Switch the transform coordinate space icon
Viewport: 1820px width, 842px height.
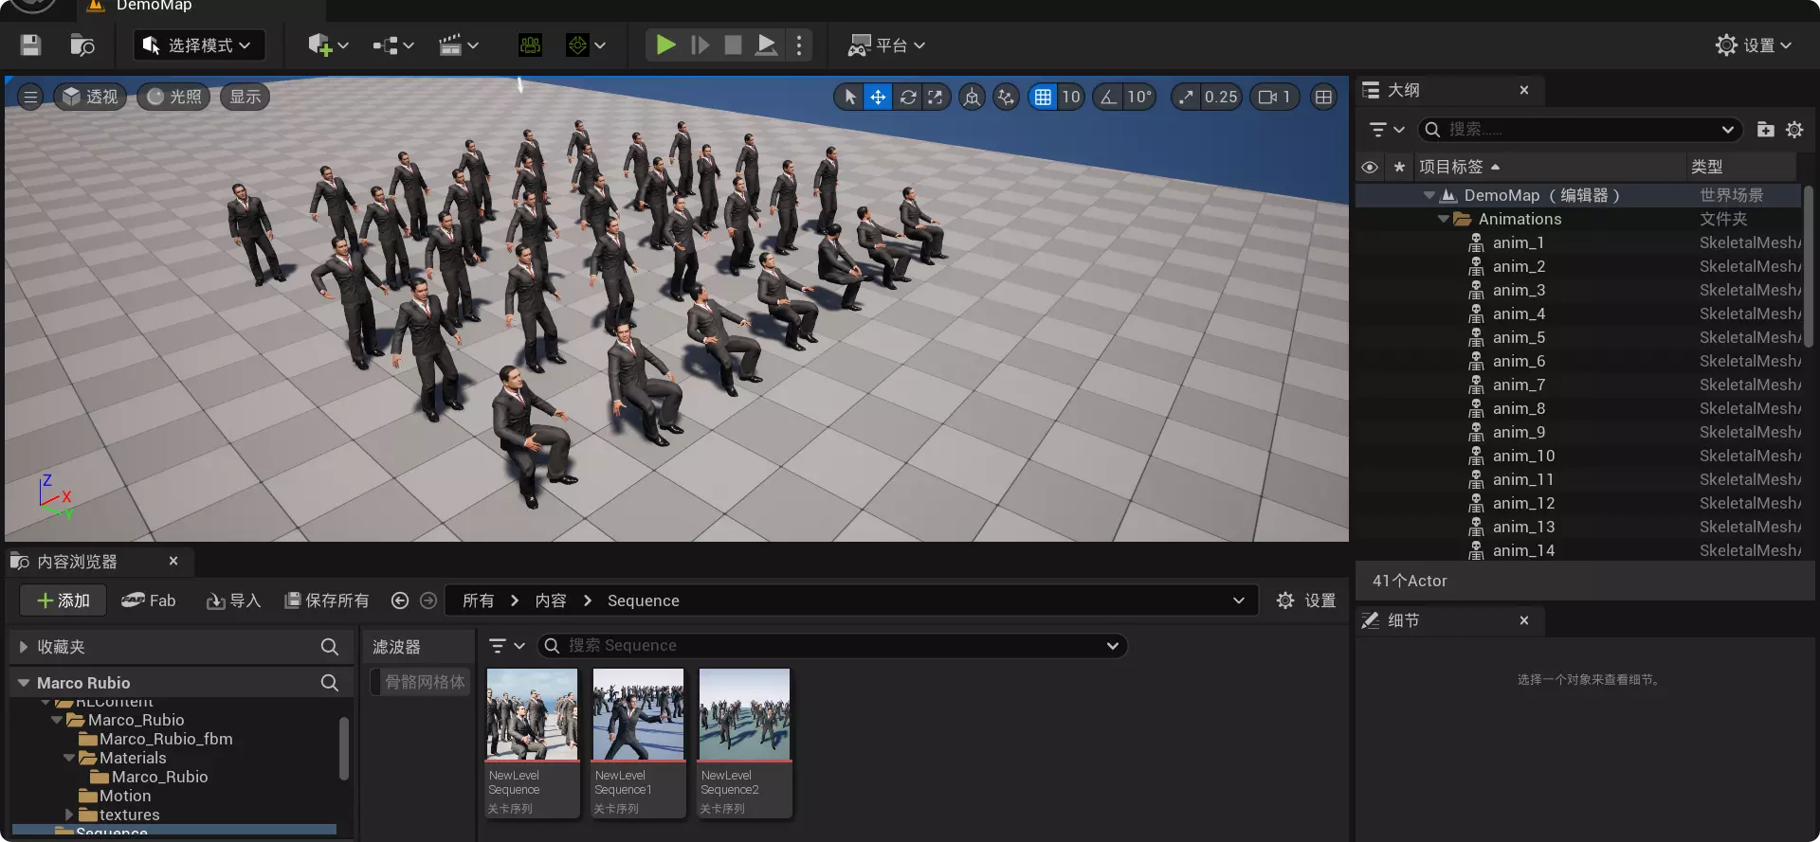(x=972, y=97)
